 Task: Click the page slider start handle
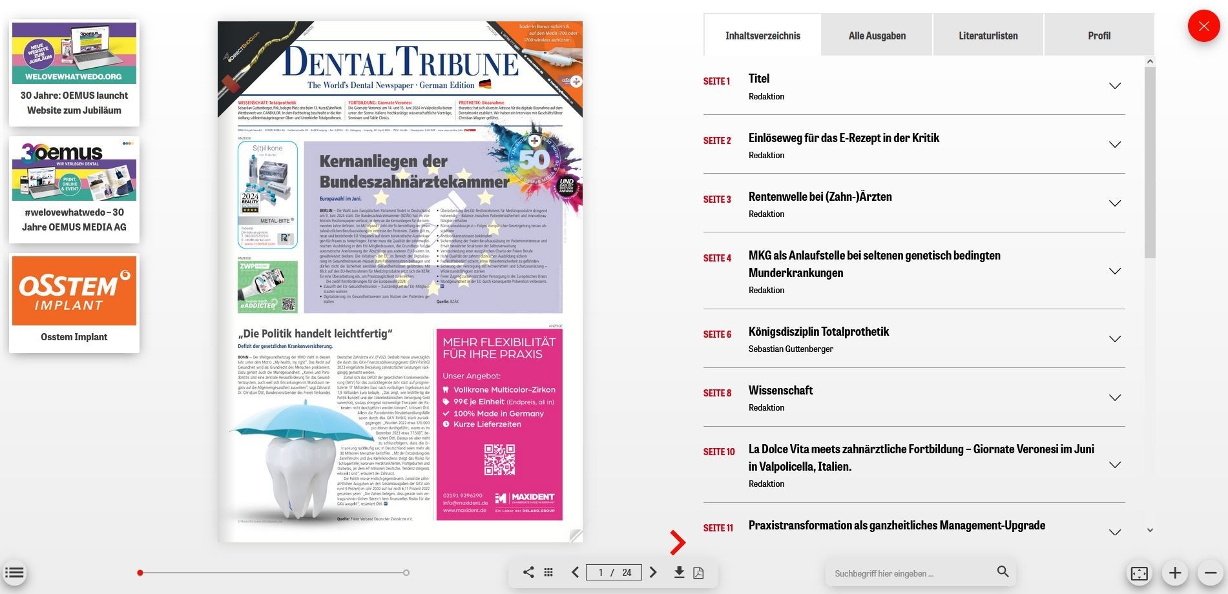[140, 573]
